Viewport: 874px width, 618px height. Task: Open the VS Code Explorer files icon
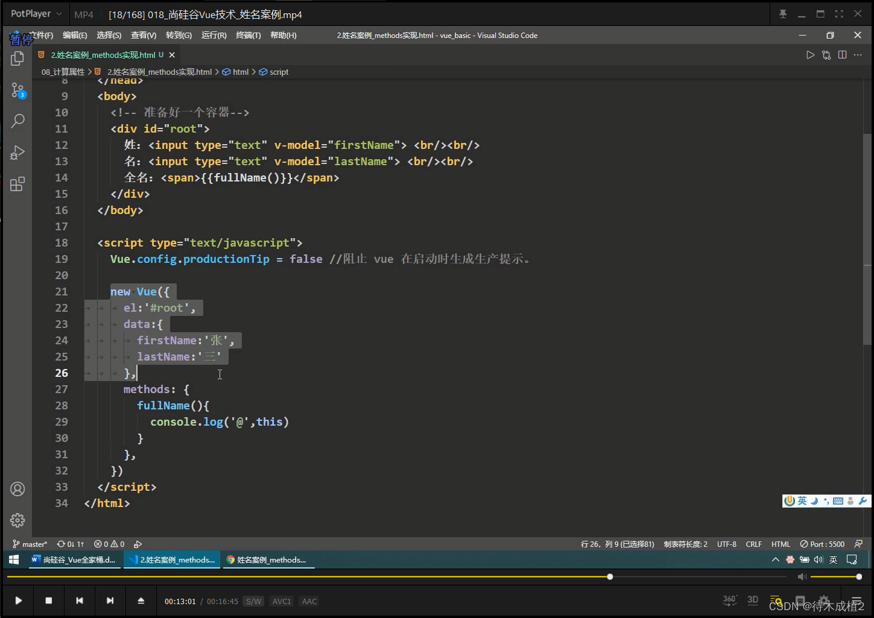tap(17, 58)
